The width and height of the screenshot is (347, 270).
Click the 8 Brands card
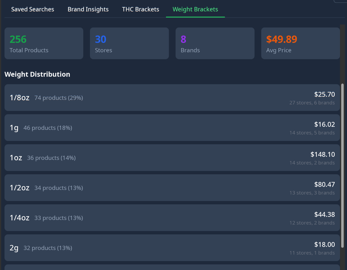pyautogui.click(x=215, y=43)
